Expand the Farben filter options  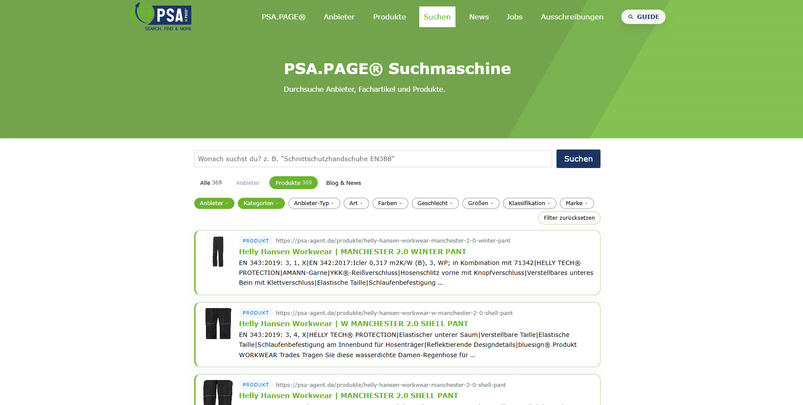(x=390, y=203)
